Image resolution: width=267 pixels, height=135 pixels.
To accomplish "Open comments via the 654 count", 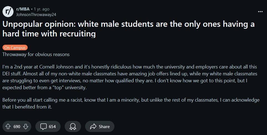I will click(x=52, y=127).
